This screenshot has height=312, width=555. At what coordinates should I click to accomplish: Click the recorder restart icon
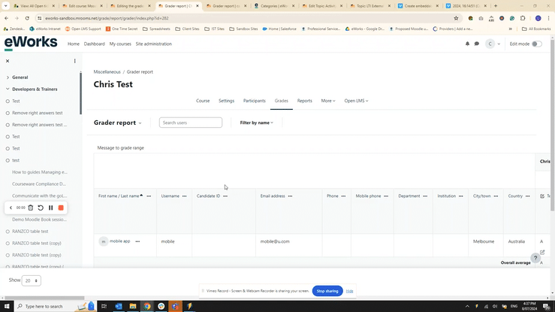41,208
